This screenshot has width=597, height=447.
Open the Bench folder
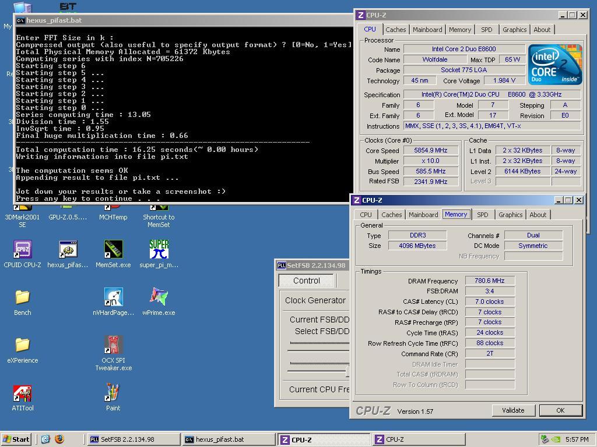pos(23,303)
